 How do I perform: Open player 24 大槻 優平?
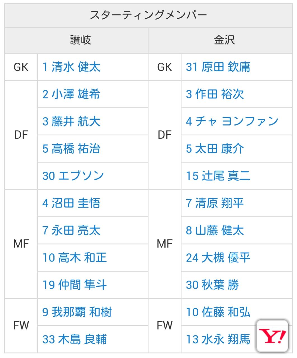point(218,257)
